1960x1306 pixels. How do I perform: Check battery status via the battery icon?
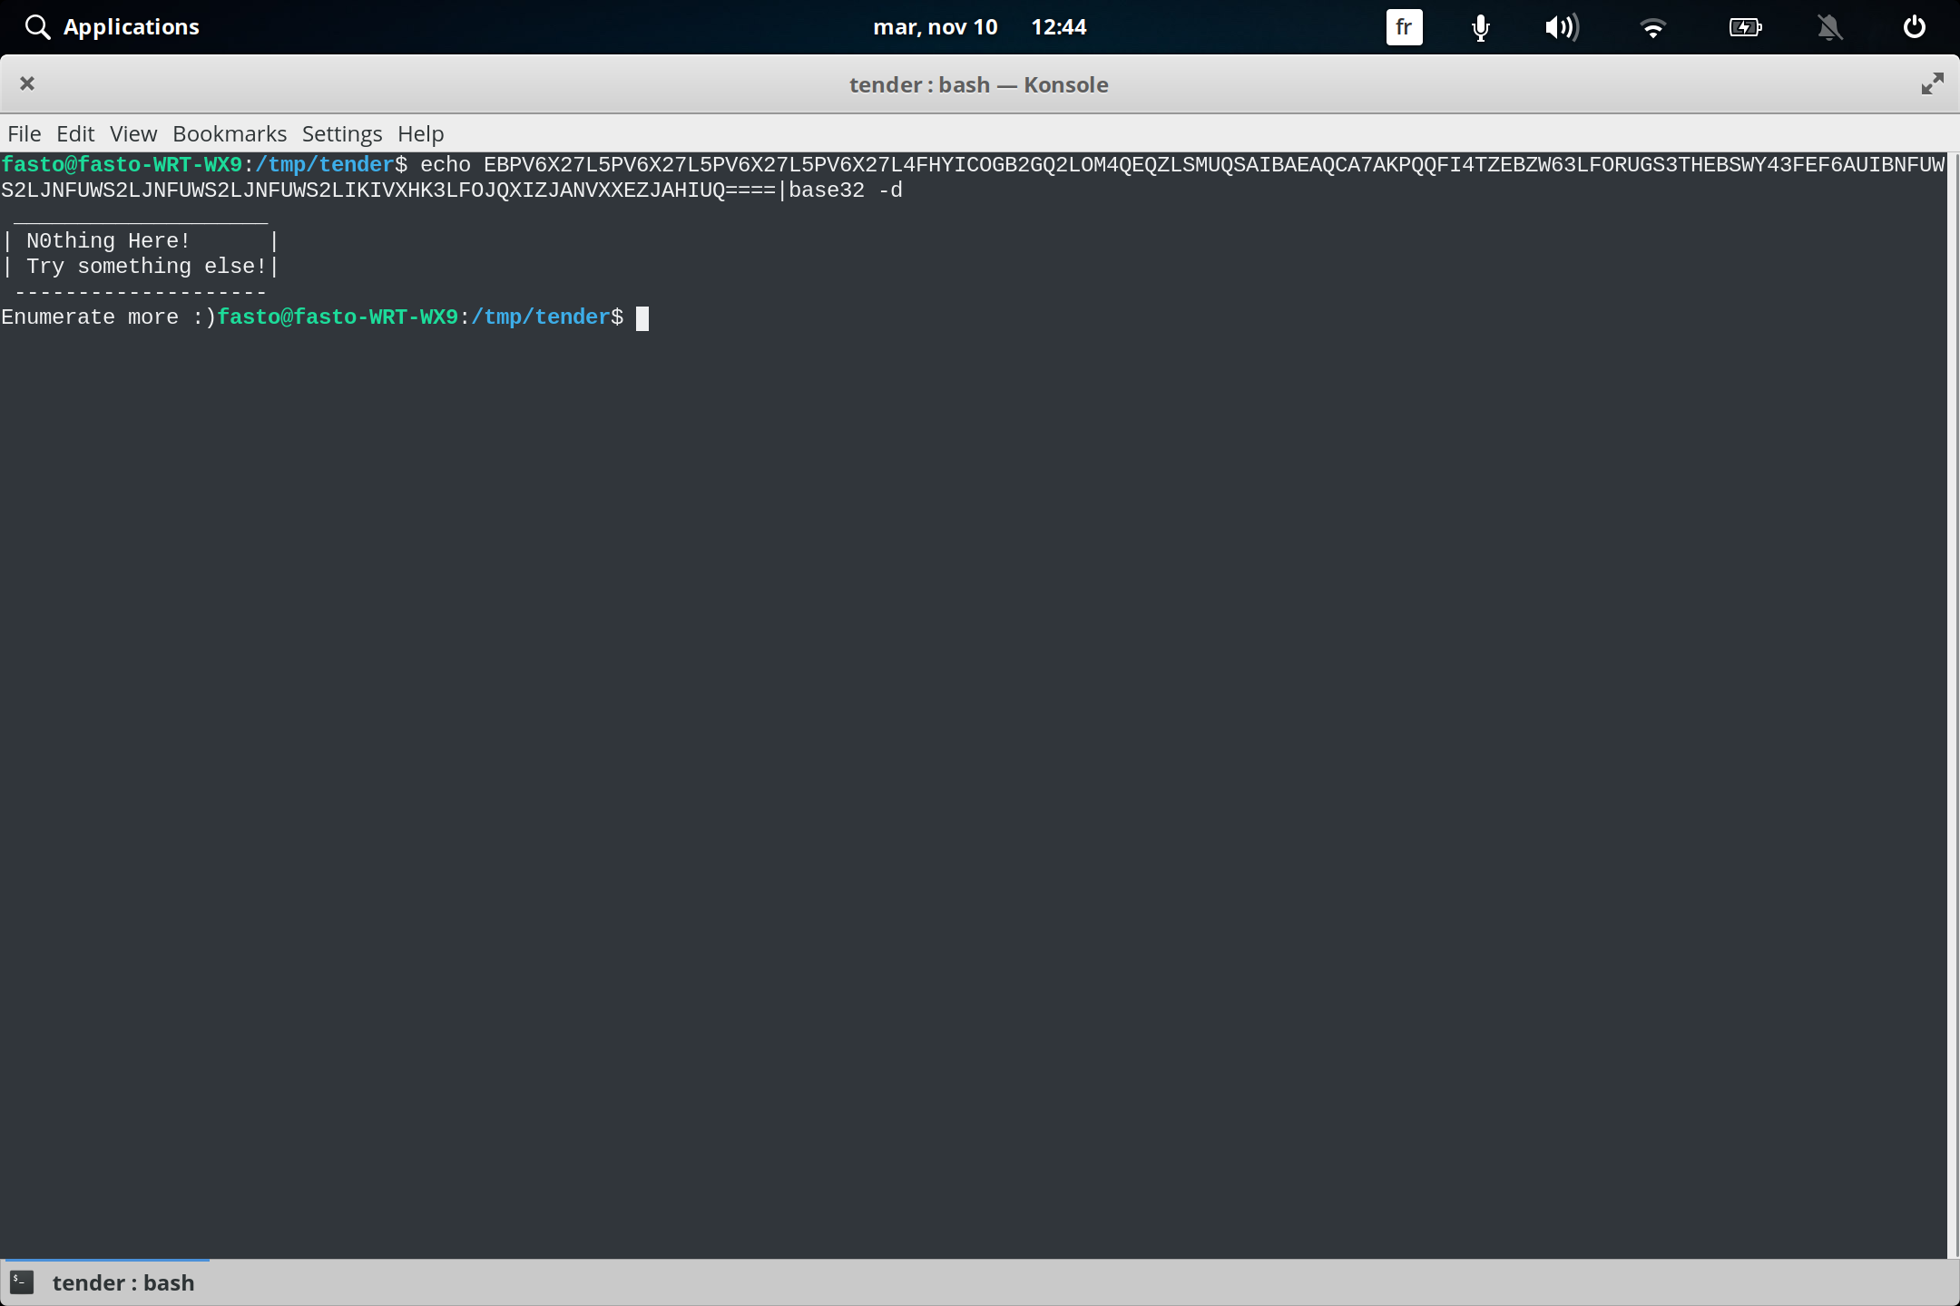(1744, 27)
